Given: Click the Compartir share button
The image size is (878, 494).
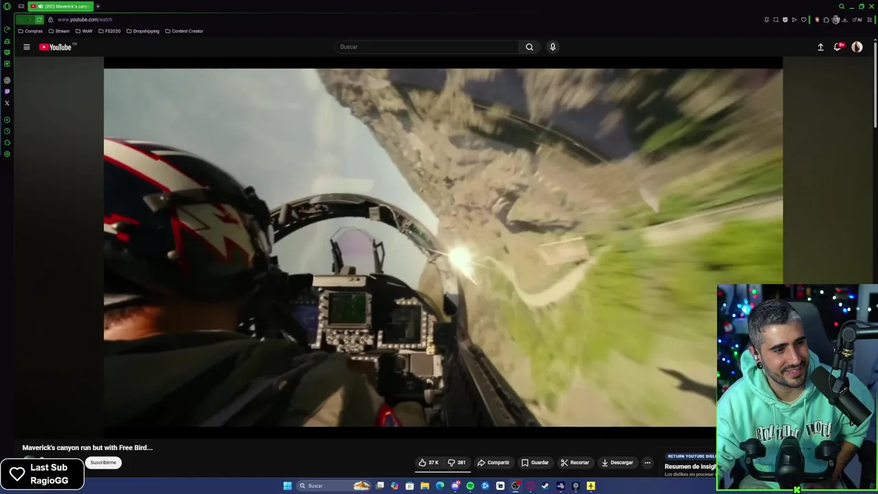Looking at the screenshot, I should point(493,462).
